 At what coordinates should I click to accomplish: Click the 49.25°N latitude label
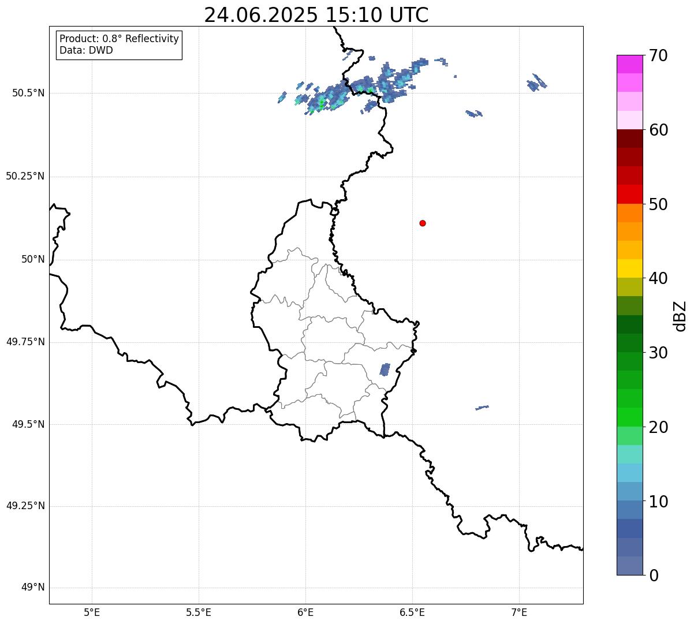25,506
